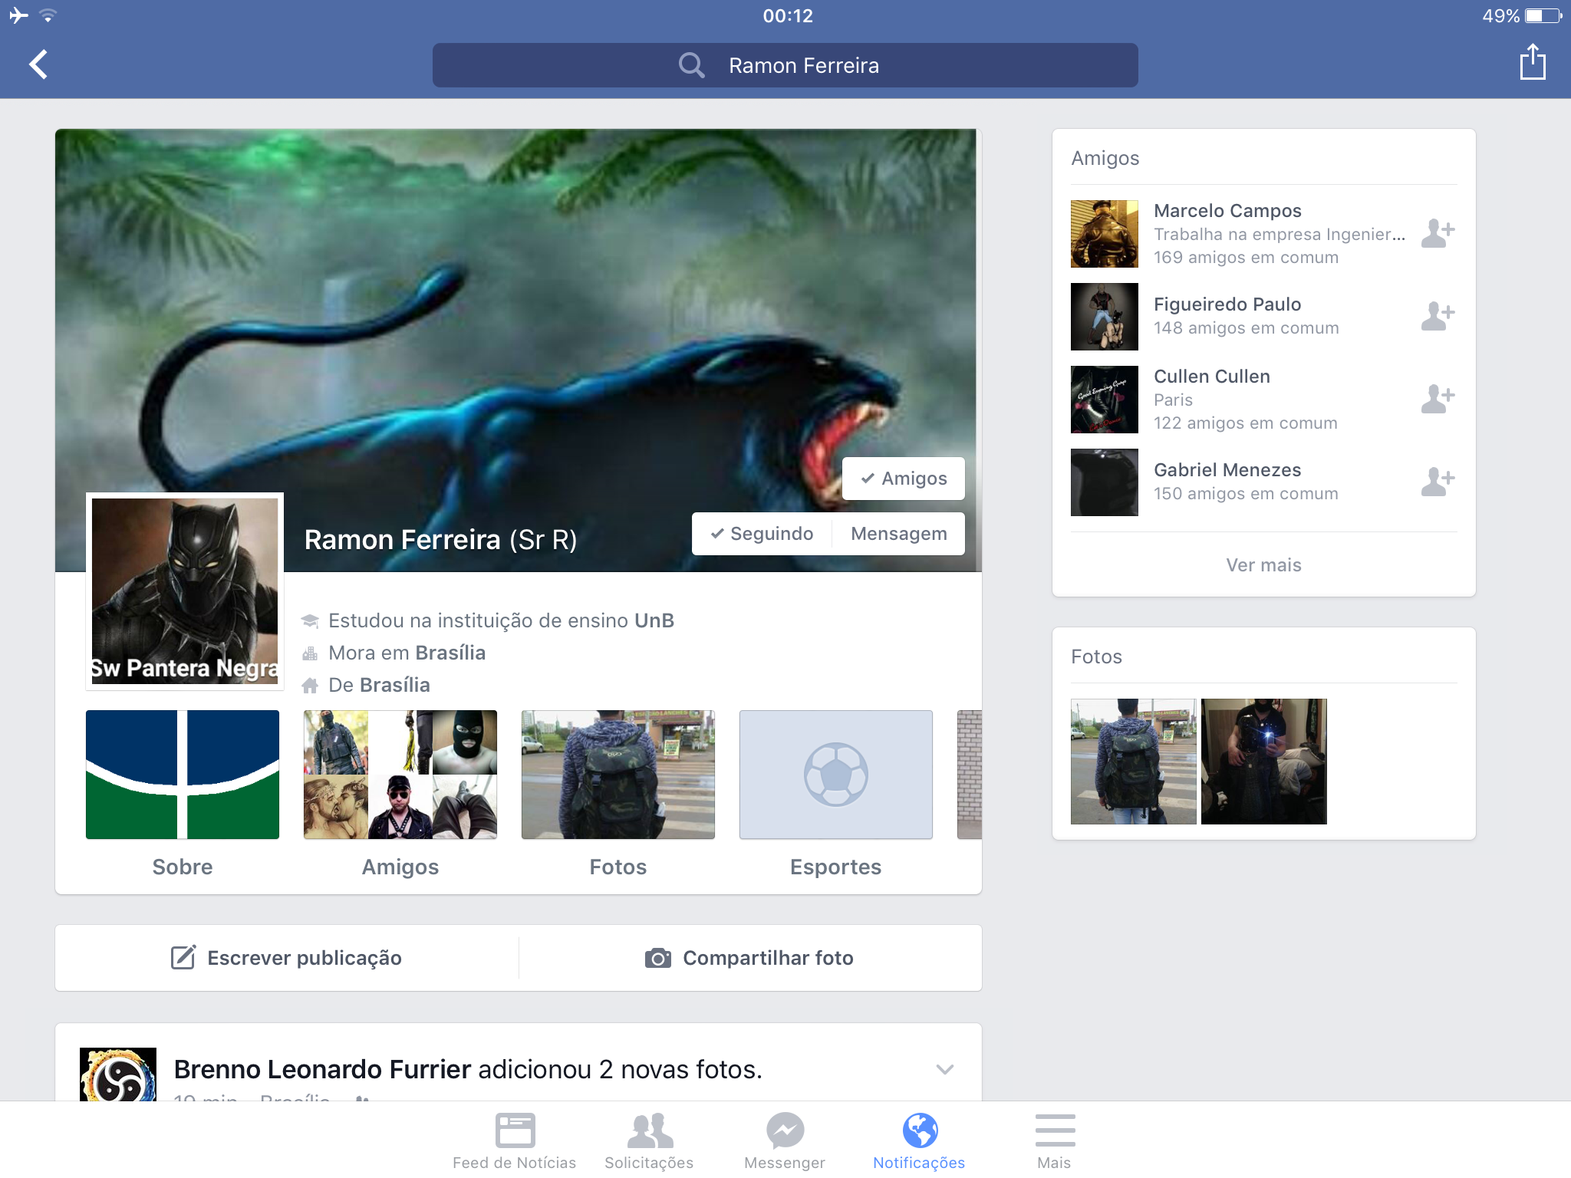Viewport: 1571px width, 1178px height.
Task: Open Figueiredo Paulo profile picture
Action: (x=1104, y=317)
